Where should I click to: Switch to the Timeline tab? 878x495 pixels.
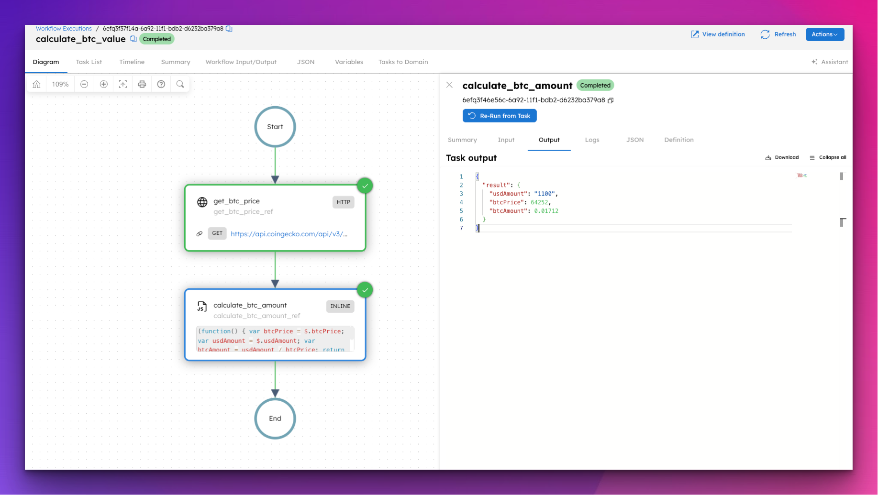(132, 62)
